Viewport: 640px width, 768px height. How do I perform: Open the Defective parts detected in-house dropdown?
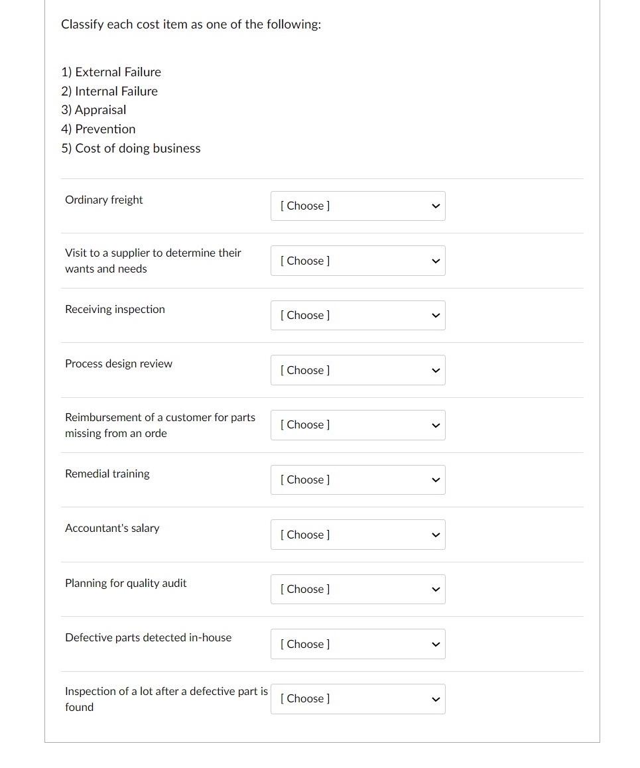(x=358, y=644)
